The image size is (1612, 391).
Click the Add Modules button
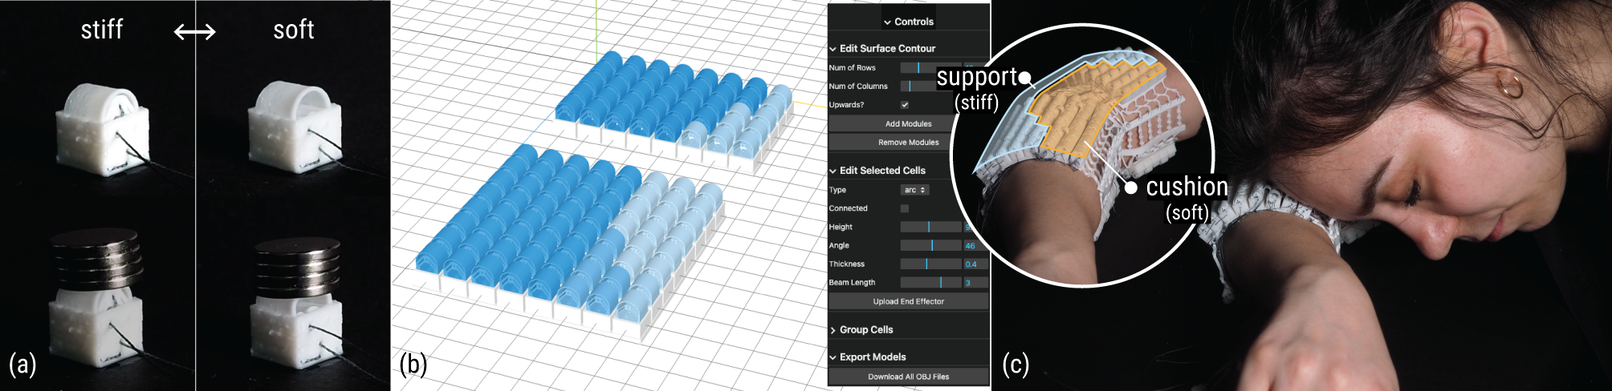pyautogui.click(x=908, y=124)
